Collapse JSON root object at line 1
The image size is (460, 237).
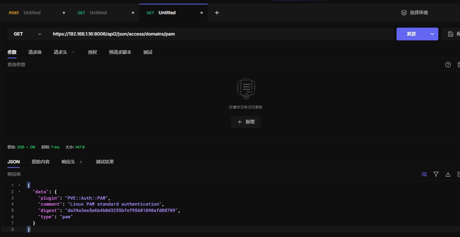tap(19, 185)
